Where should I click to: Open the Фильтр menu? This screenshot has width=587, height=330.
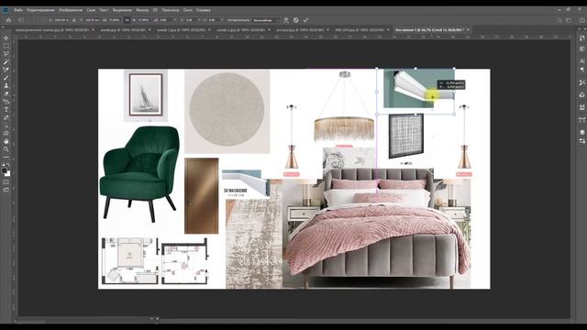click(x=142, y=10)
